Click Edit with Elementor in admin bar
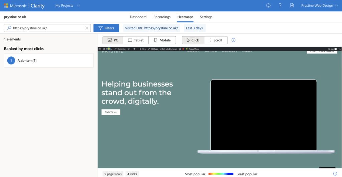This screenshot has height=177, width=342. tap(168, 49)
